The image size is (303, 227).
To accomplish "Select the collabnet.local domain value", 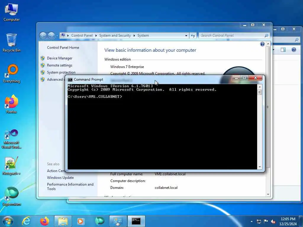I will coord(166,188).
